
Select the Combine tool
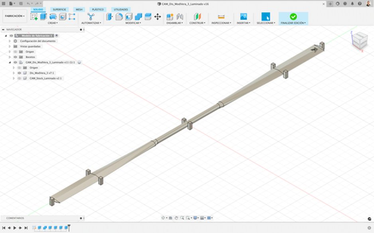pyautogui.click(x=138, y=17)
